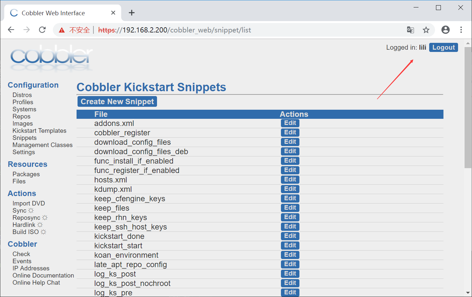Edit the download_config_files_deb snippet
Image resolution: width=472 pixels, height=297 pixels.
pyautogui.click(x=290, y=151)
